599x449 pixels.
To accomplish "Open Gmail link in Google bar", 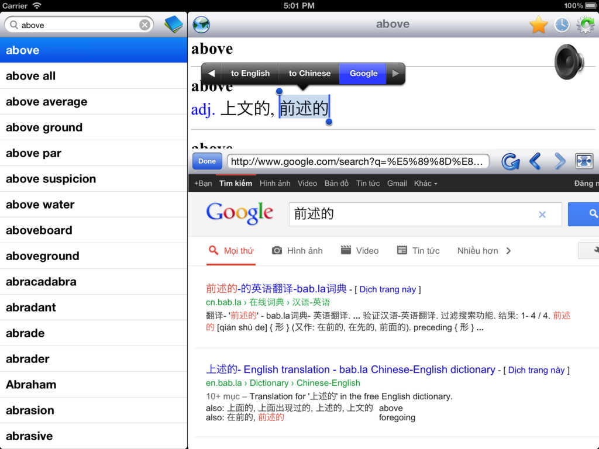I will click(x=397, y=183).
